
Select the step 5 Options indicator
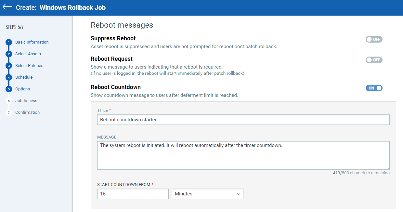(9, 89)
